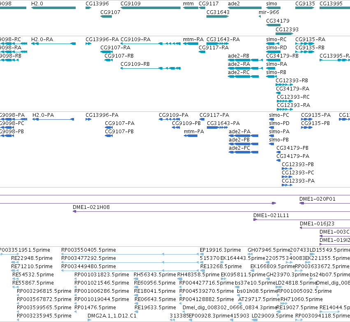350x322 pixels.
Task: Select the slmo-PC protein label
Action: [x=279, y=115]
